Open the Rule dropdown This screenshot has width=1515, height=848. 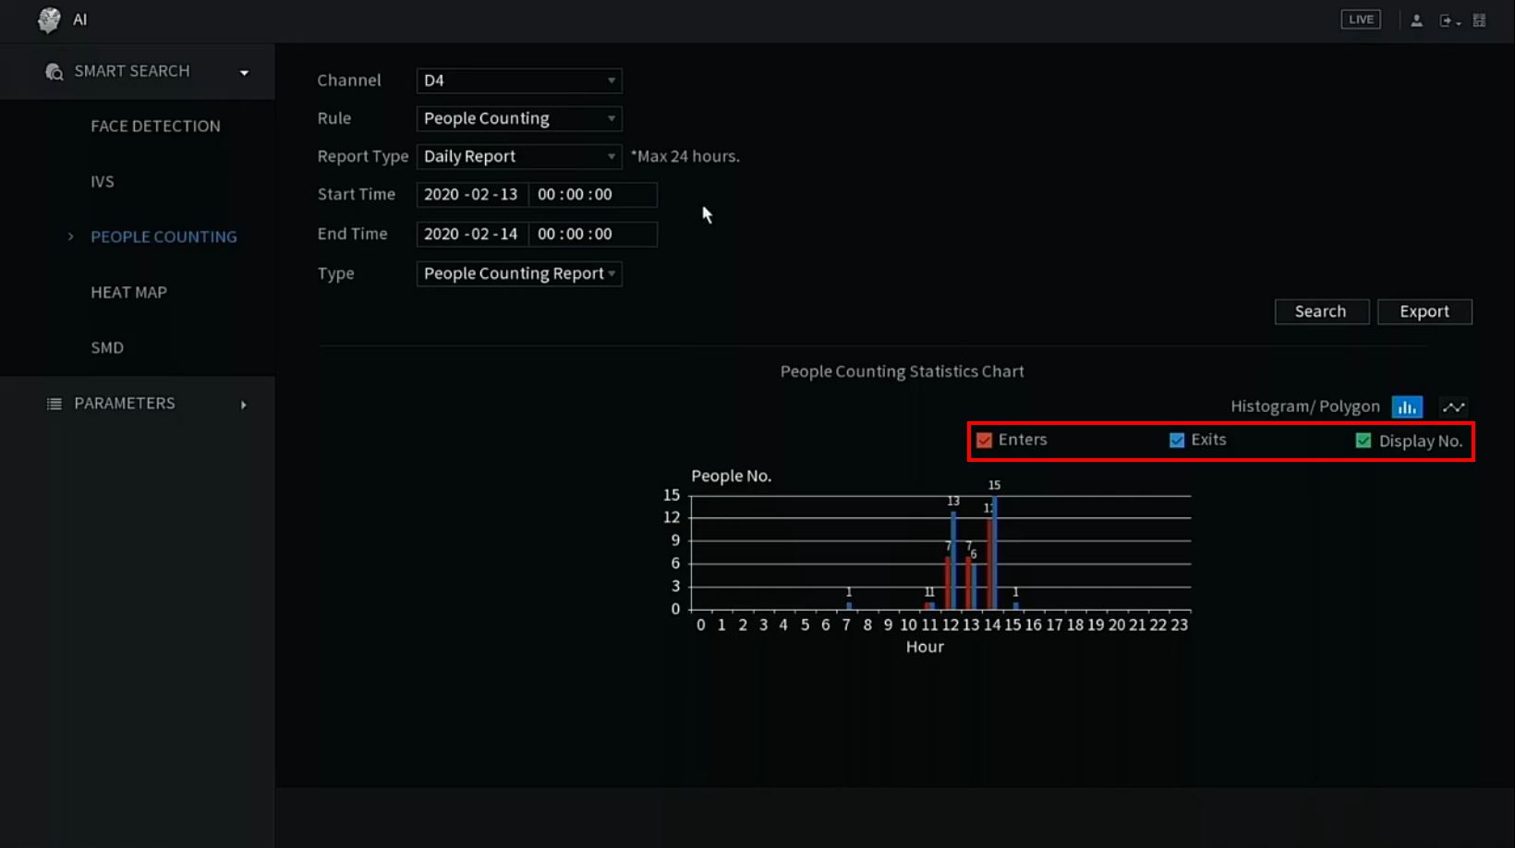pos(519,118)
